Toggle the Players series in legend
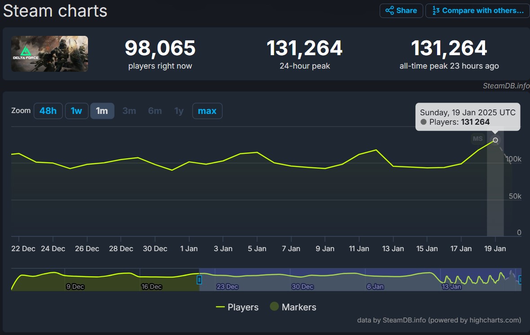This screenshot has height=335, width=530. tap(237, 307)
